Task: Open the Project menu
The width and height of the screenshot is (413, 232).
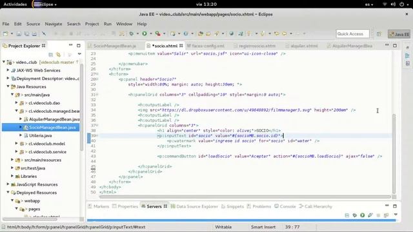Action: [92, 24]
